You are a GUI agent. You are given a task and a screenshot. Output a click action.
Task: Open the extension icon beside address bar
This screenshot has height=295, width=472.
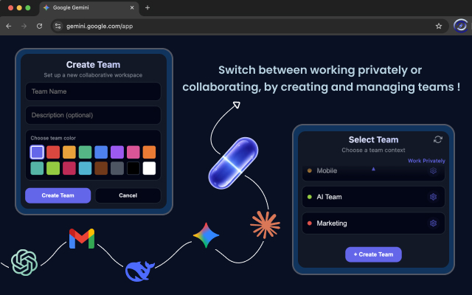[460, 26]
